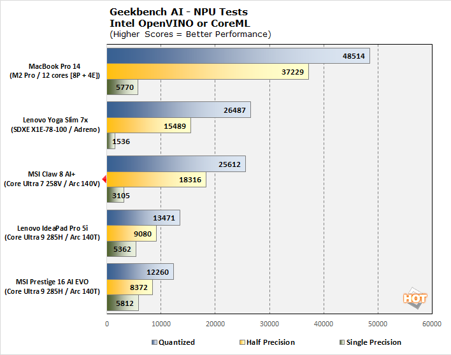Image resolution: width=451 pixels, height=355 pixels.
Task: Click the 9080 Half Precision bar
Action: pos(131,234)
